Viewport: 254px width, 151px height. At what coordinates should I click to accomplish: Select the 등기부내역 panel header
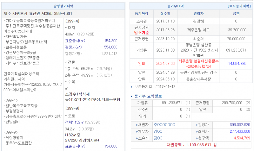pos(175,6)
